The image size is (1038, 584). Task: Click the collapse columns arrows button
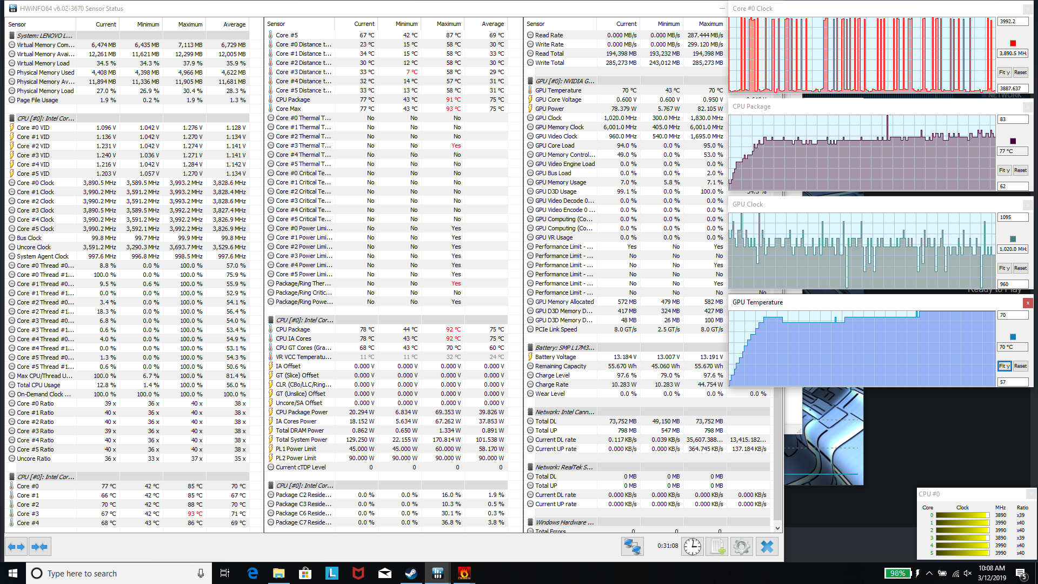(39, 547)
